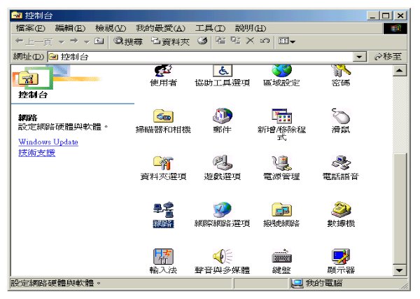Click the scrollbar down arrow
420x299 pixels.
coord(400,270)
